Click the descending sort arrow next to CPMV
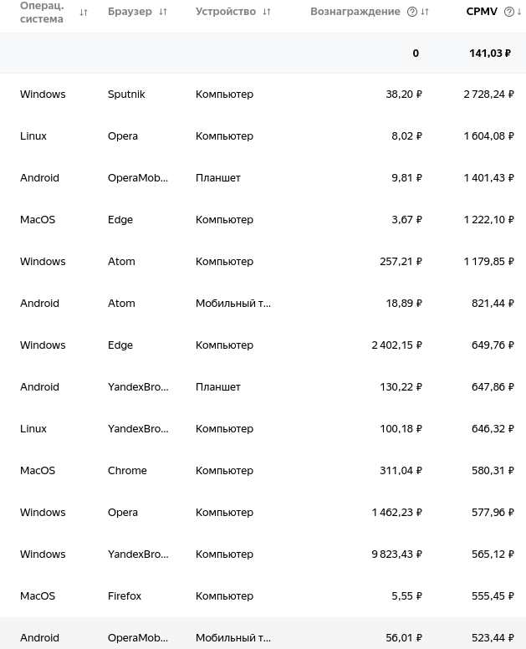The width and height of the screenshot is (526, 649). click(x=519, y=13)
